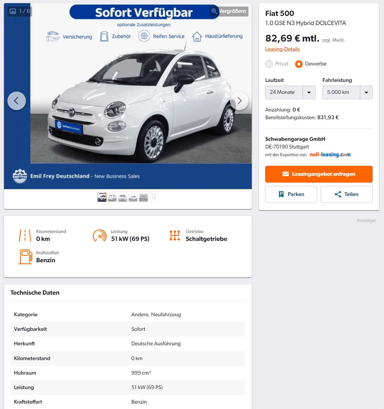This screenshot has height=409, width=384.
Task: Show the next car photo with right arrow
Action: pos(239,101)
